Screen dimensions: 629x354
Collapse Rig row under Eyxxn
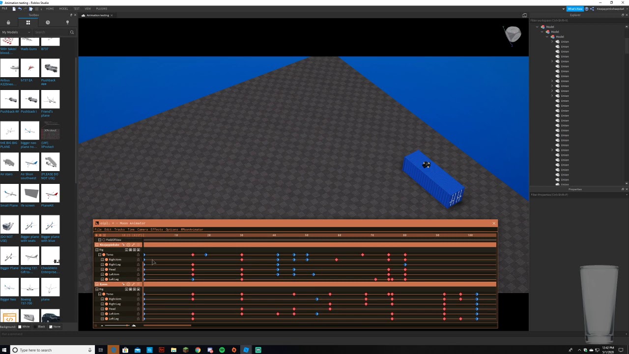(97, 289)
